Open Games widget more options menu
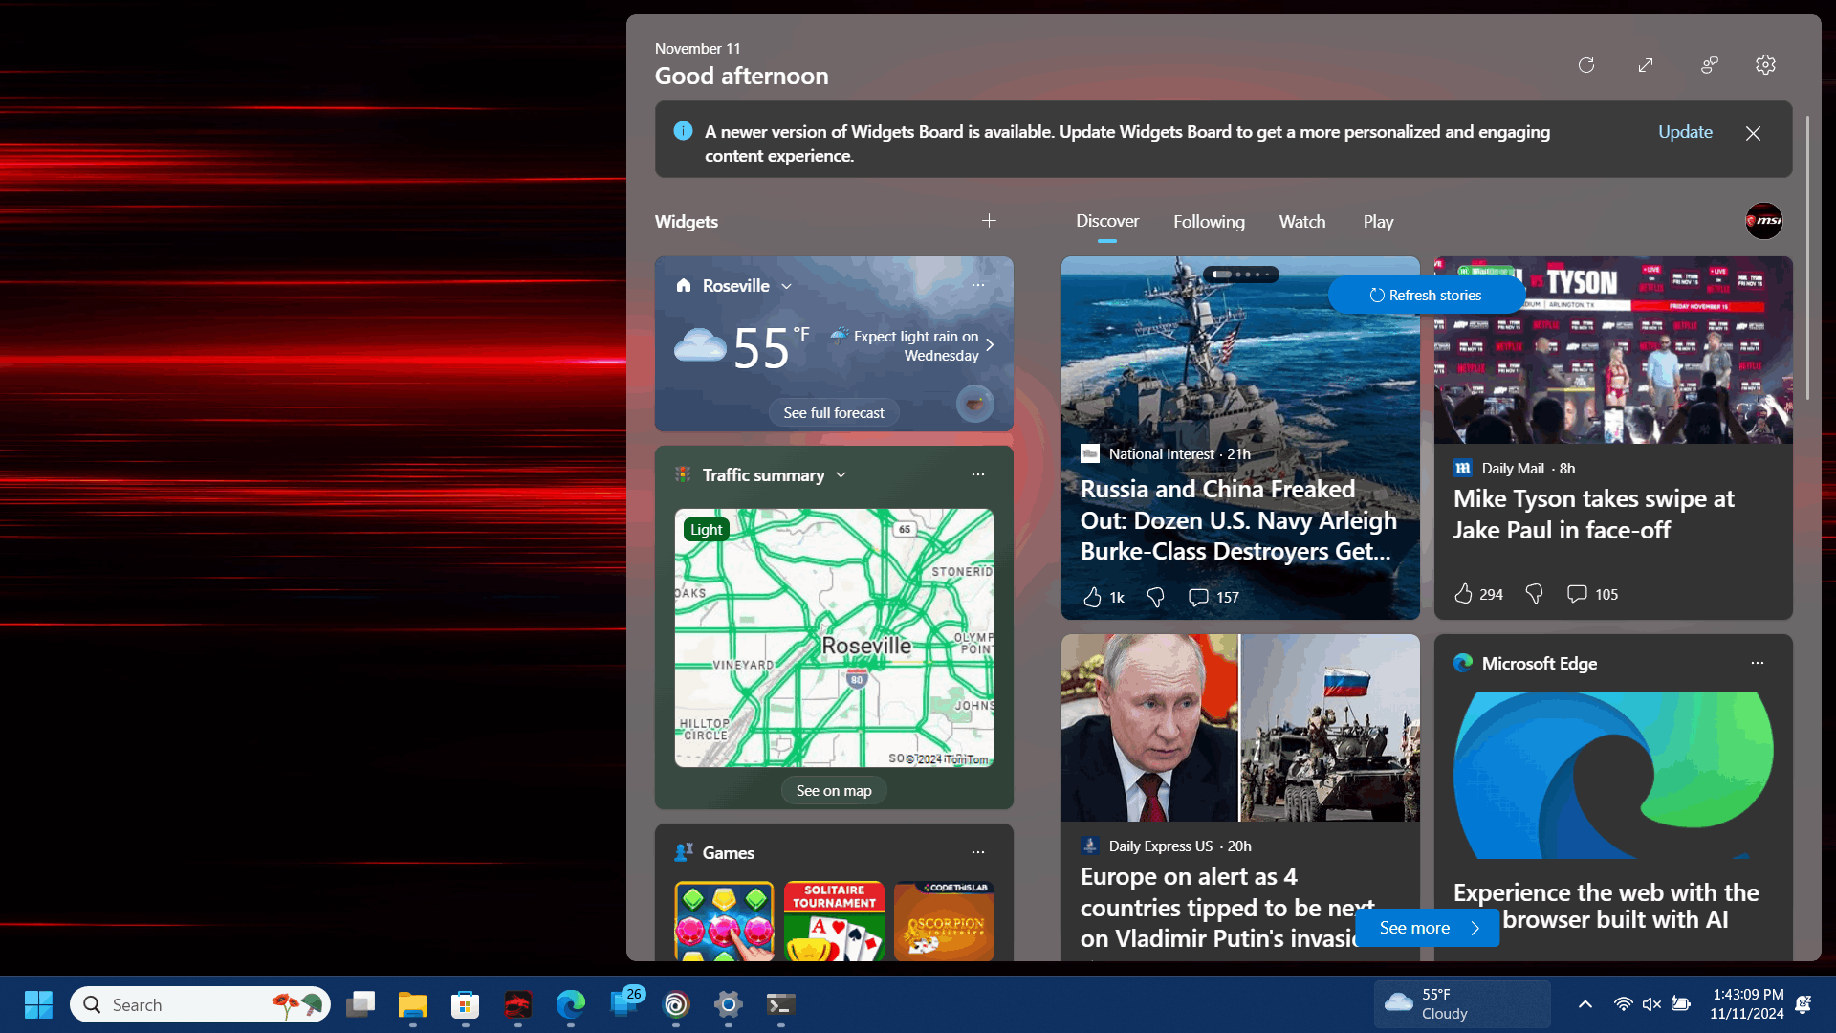 point(977,852)
